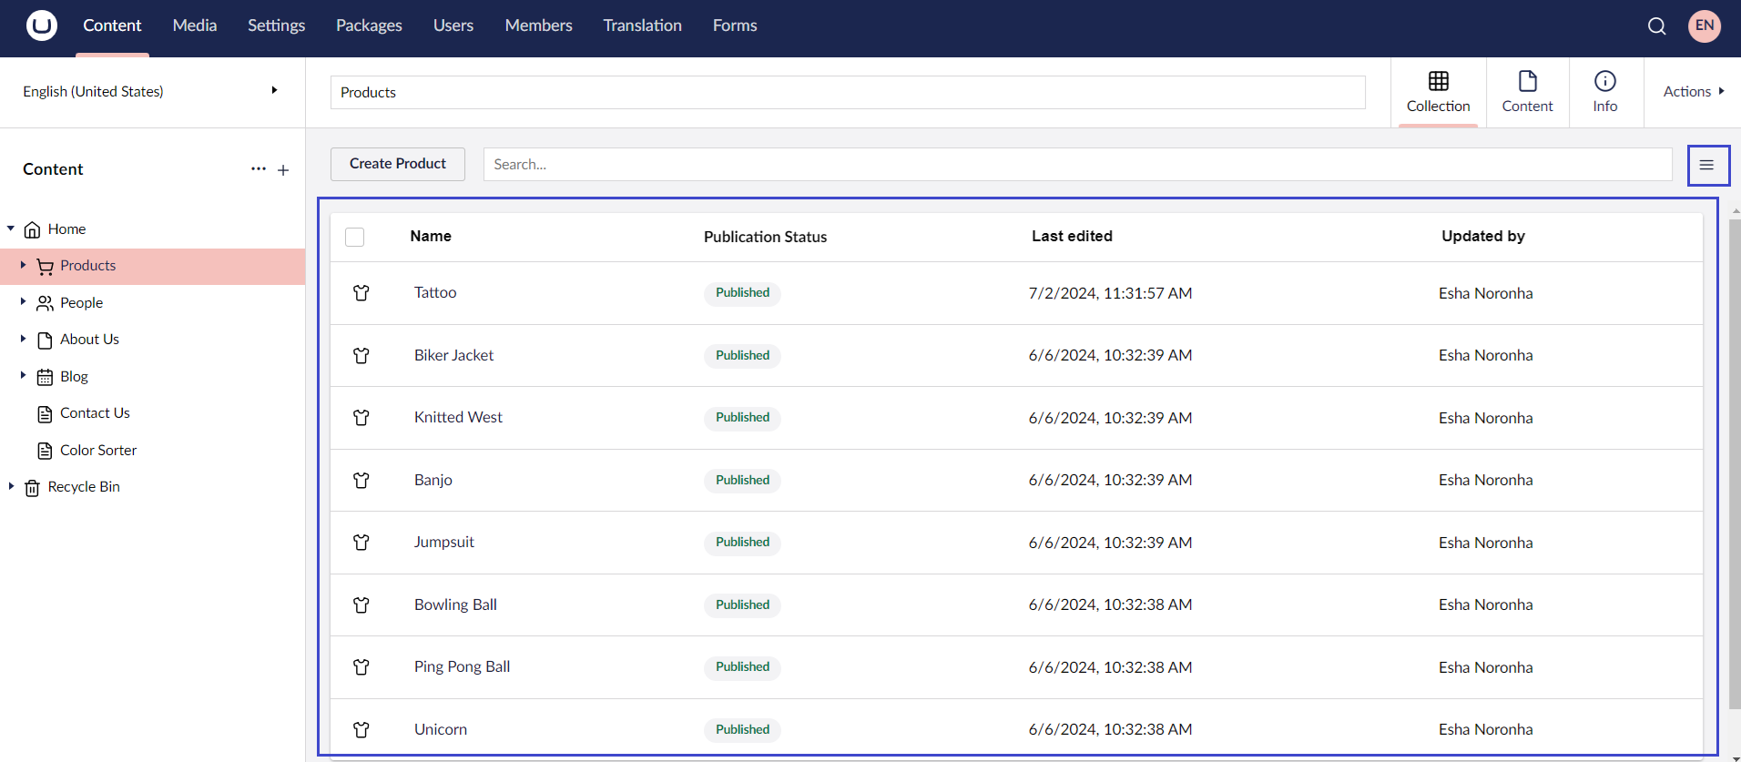The image size is (1741, 762).
Task: Open the English (United States) language dropdown
Action: [152, 91]
